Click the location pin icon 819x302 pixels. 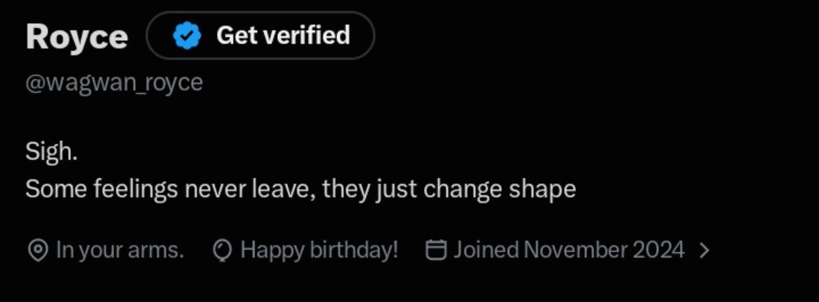37,251
